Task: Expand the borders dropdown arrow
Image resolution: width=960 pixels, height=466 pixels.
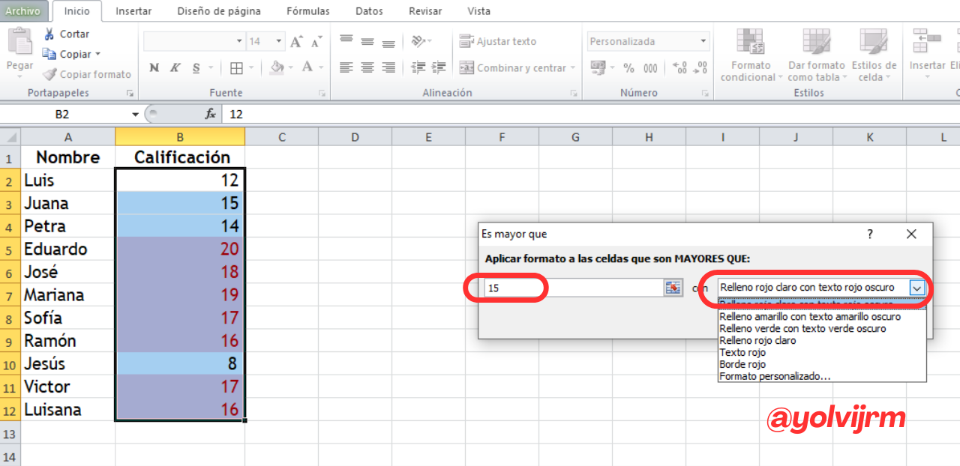Action: (250, 68)
